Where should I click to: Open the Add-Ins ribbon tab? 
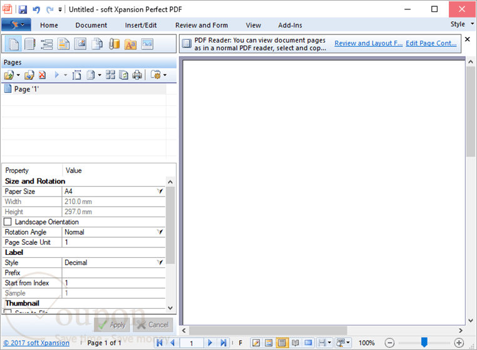coord(290,25)
